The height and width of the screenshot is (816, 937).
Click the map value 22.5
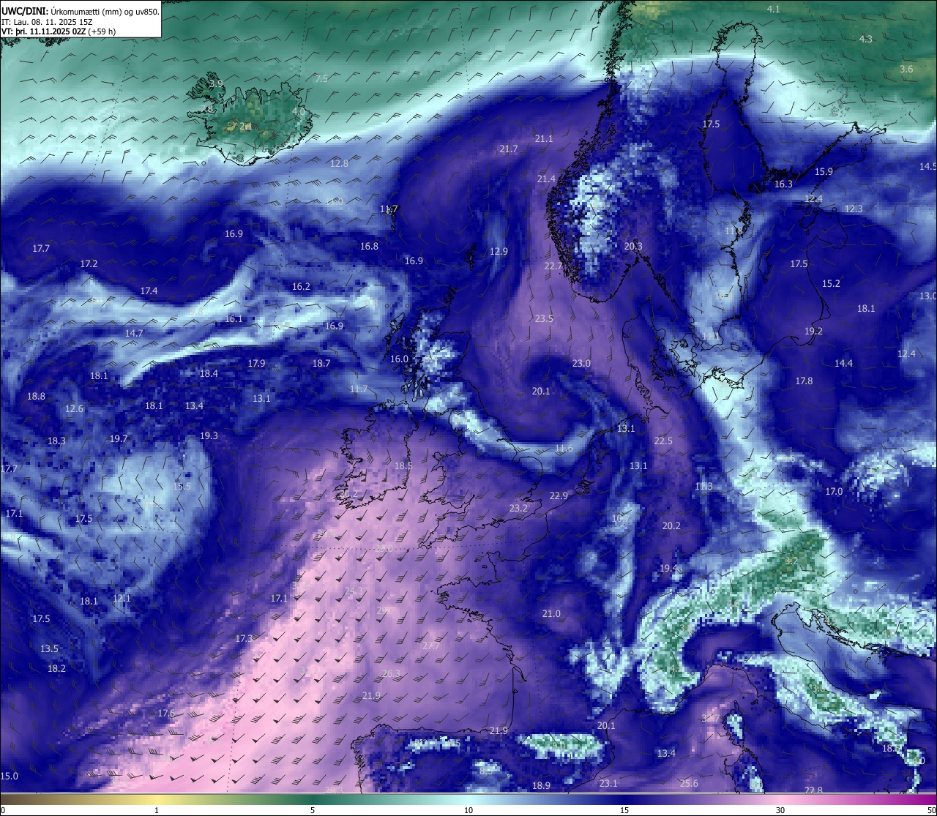(x=663, y=441)
